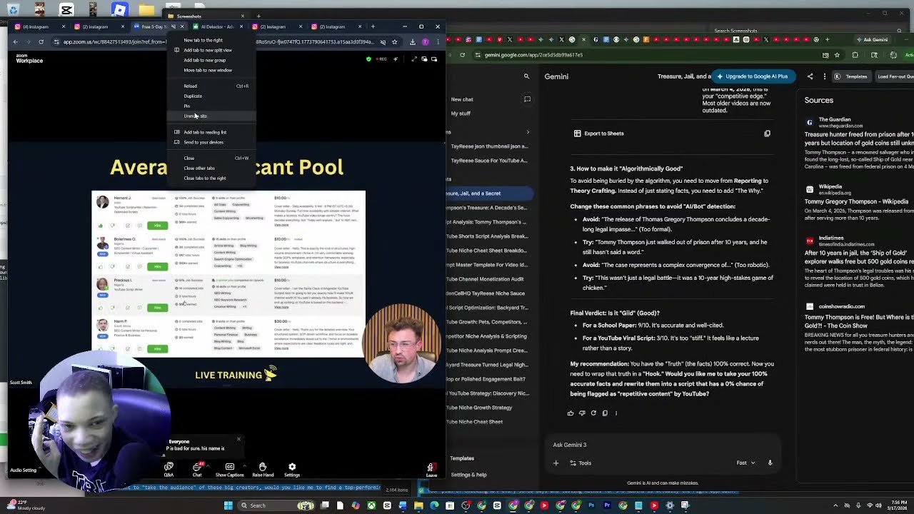Viewport: 914px width, 514px height.
Task: Open the Tools option in the Gemini prompt
Action: point(581,463)
